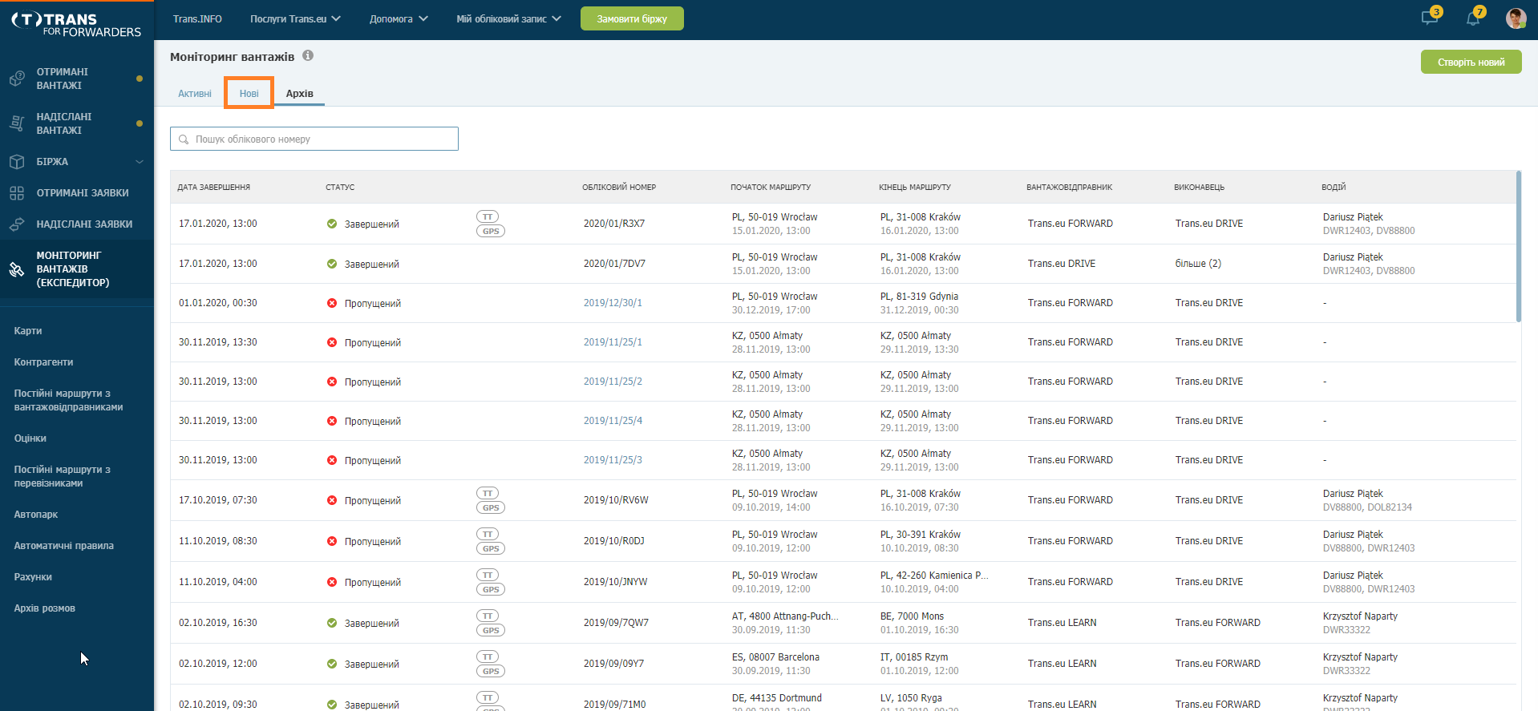Open Автопарк in the sidebar

click(x=35, y=515)
